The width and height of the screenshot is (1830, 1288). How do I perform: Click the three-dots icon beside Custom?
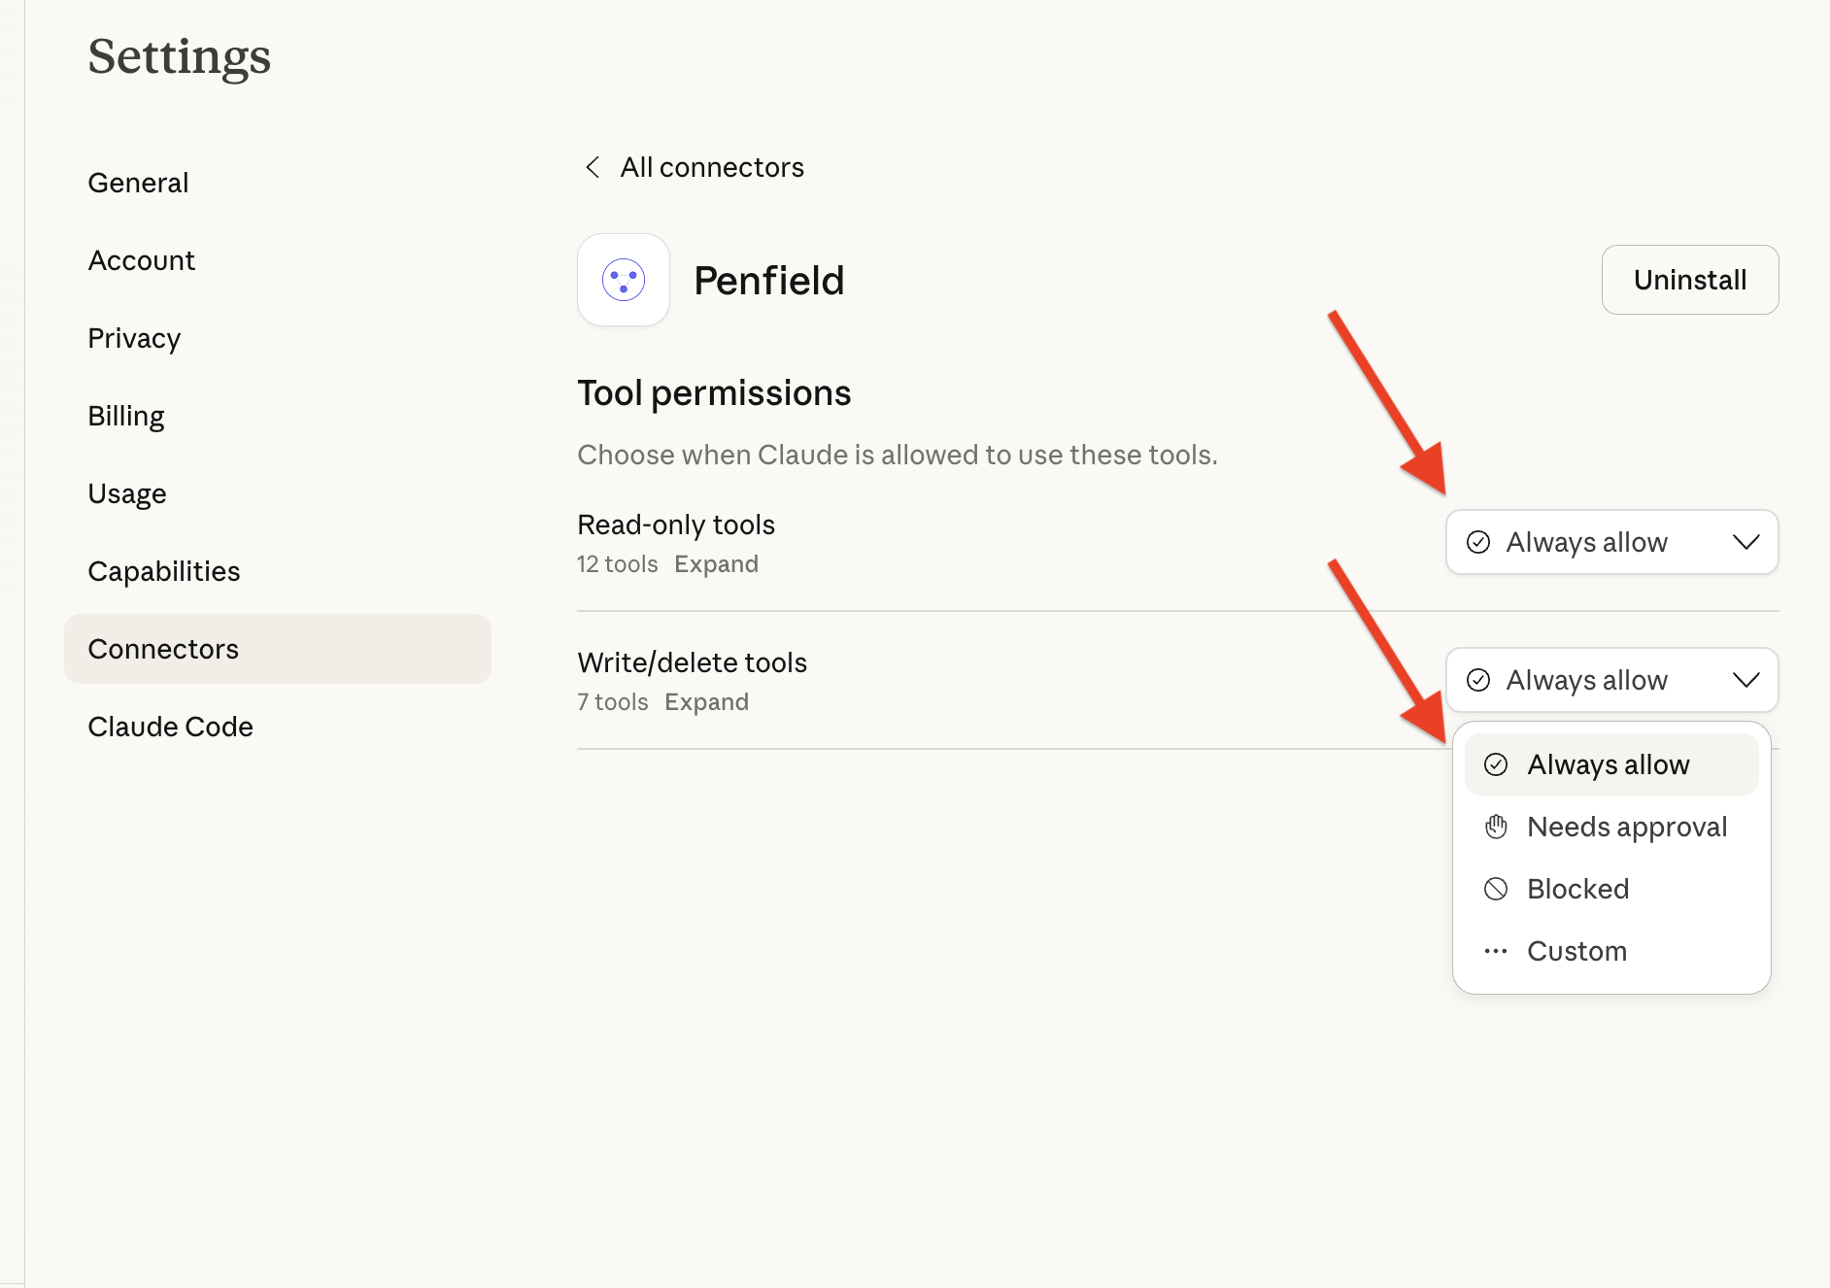(1496, 951)
